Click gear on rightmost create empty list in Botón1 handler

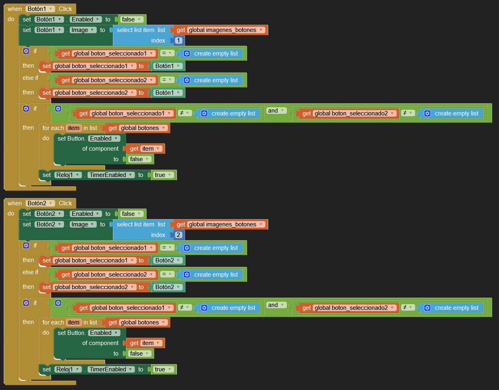click(427, 113)
